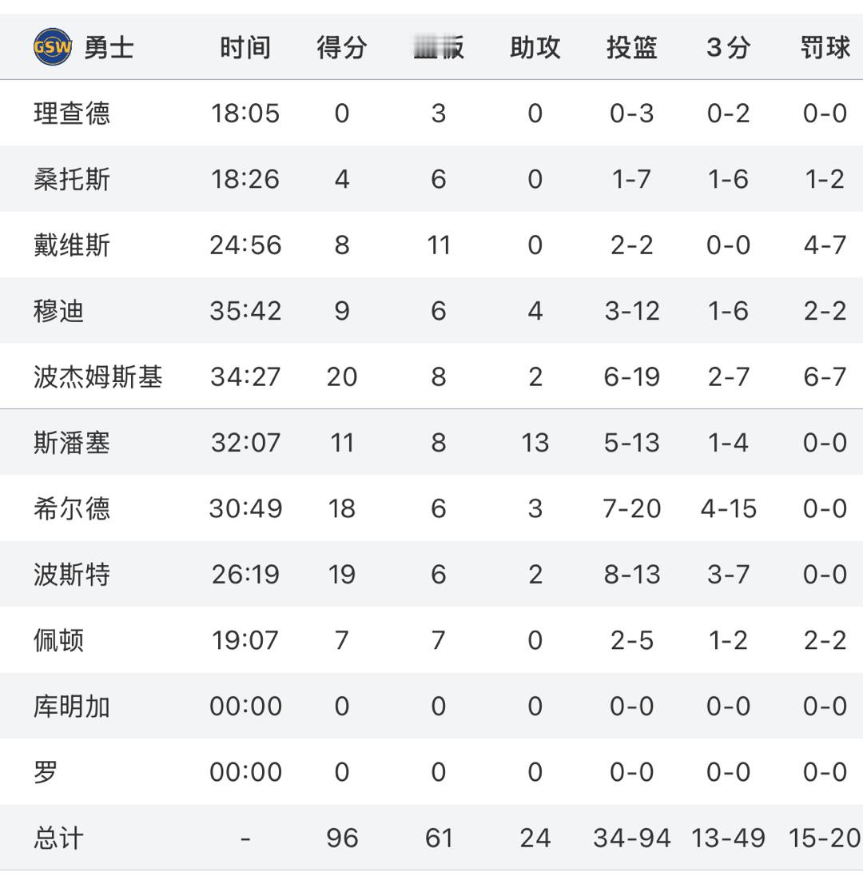
Task: Select the 得分 column header
Action: 341,47
